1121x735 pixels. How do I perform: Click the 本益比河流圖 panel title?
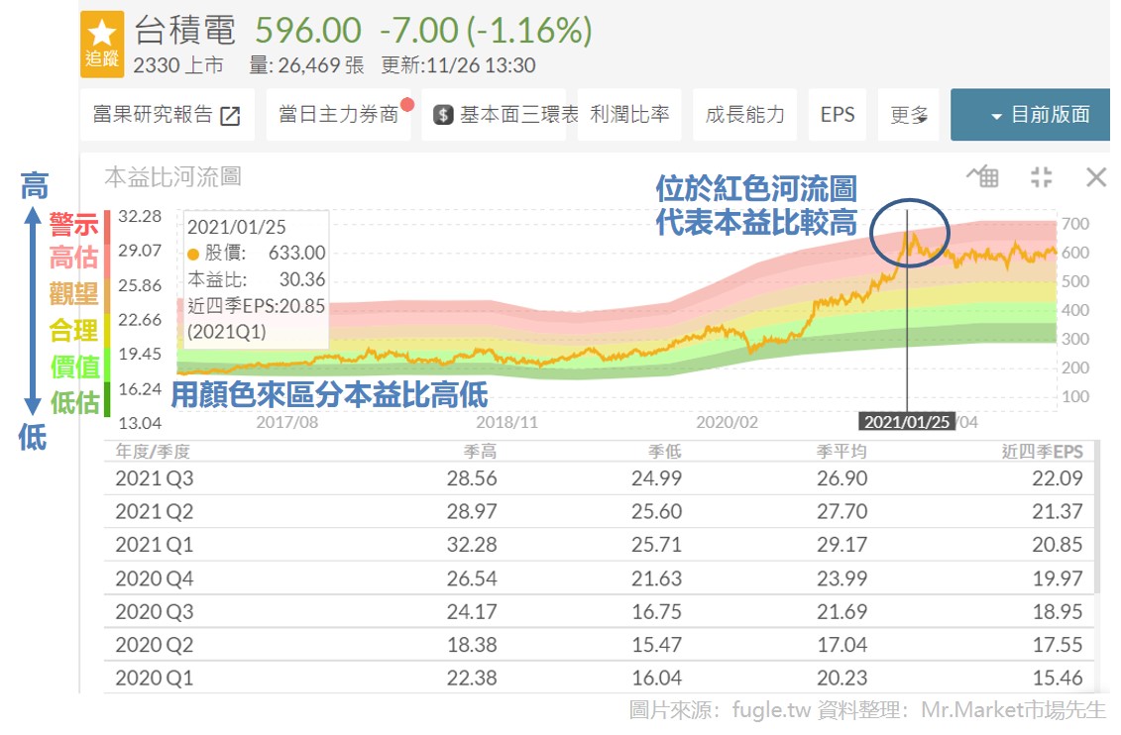[173, 176]
